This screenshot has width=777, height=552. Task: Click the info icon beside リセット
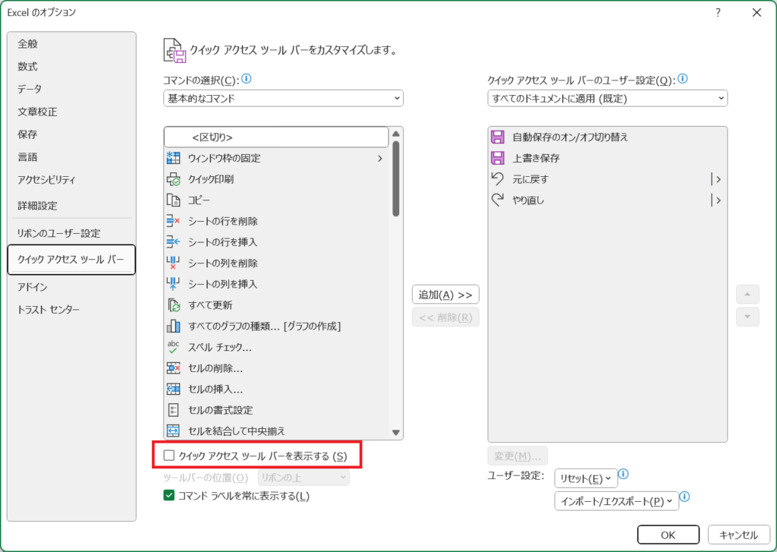624,474
